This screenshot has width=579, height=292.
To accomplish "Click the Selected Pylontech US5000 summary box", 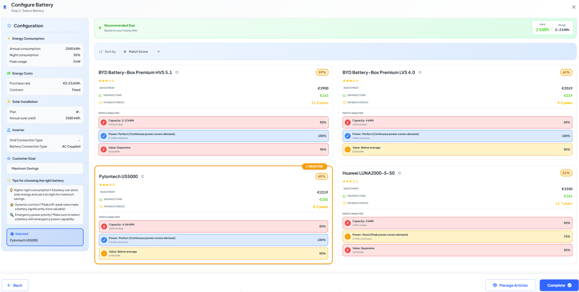I will (x=45, y=237).
